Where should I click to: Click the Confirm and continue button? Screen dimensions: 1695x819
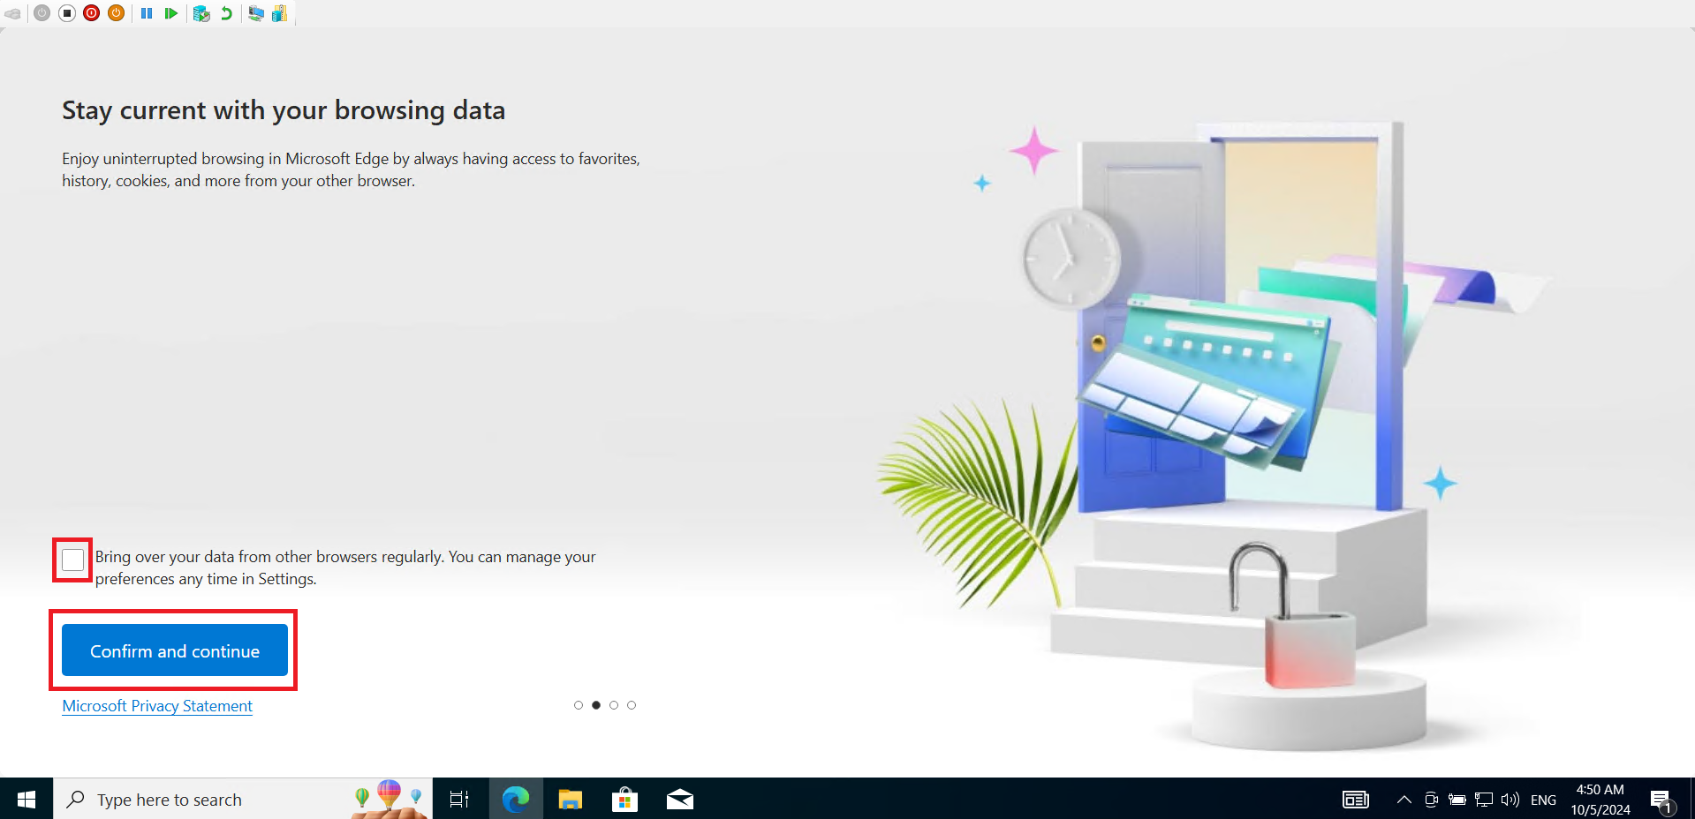click(x=175, y=650)
